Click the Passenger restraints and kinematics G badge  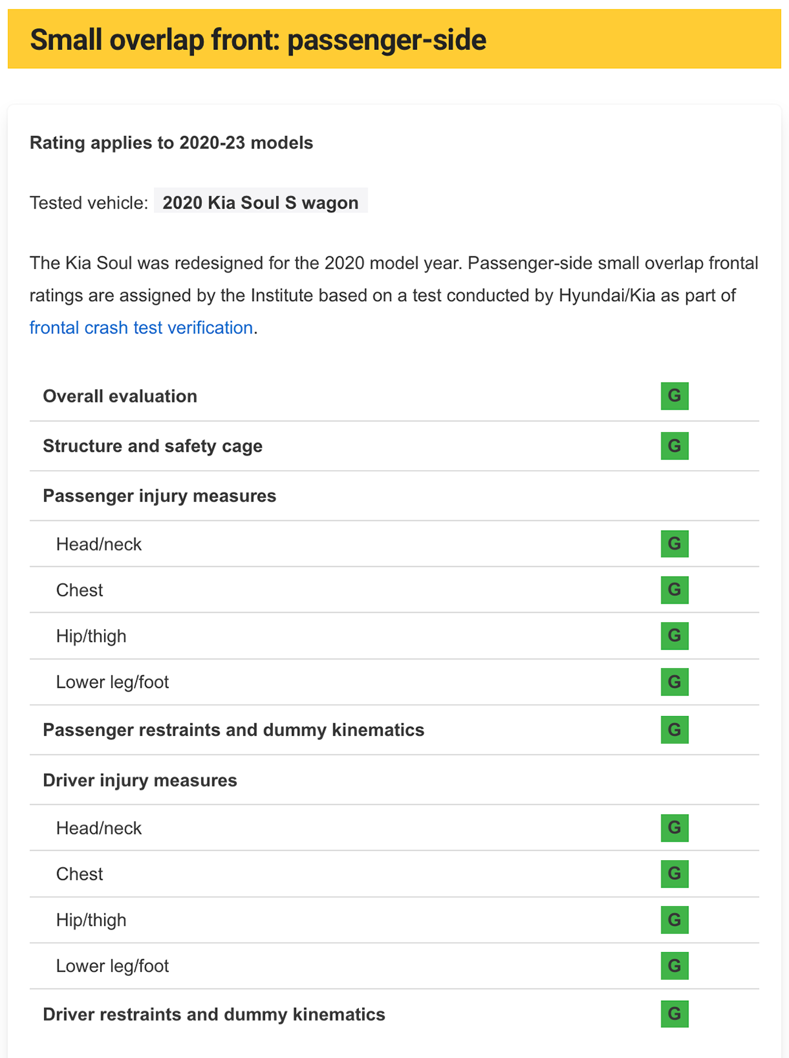pos(675,730)
